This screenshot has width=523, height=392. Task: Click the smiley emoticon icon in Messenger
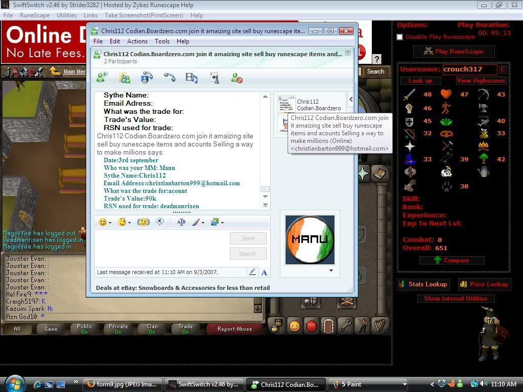102,222
